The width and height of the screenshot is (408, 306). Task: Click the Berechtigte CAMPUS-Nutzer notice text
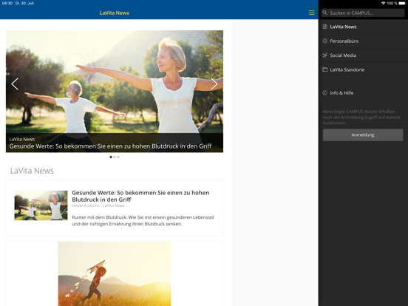coord(361,117)
